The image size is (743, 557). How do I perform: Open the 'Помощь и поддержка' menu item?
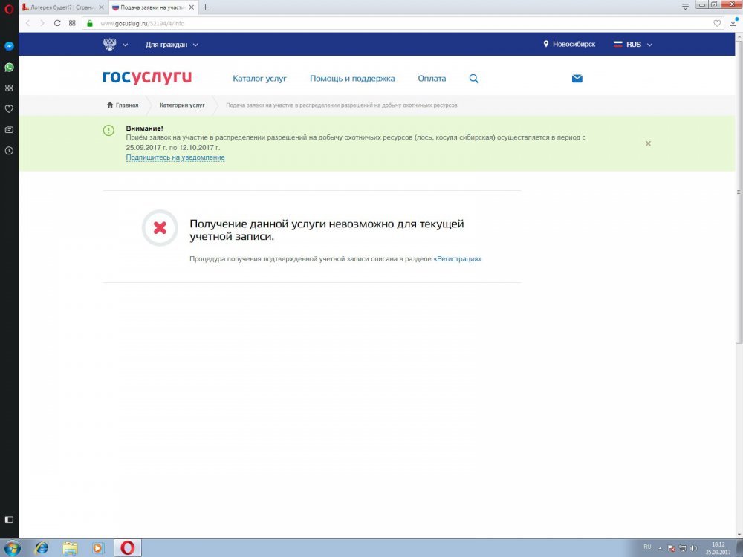(352, 79)
